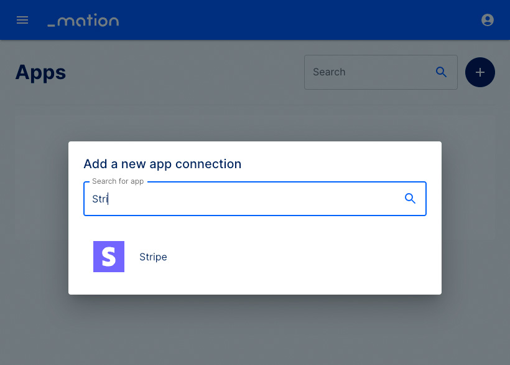
Task: Focus the Search for app input
Action: pyautogui.click(x=254, y=199)
